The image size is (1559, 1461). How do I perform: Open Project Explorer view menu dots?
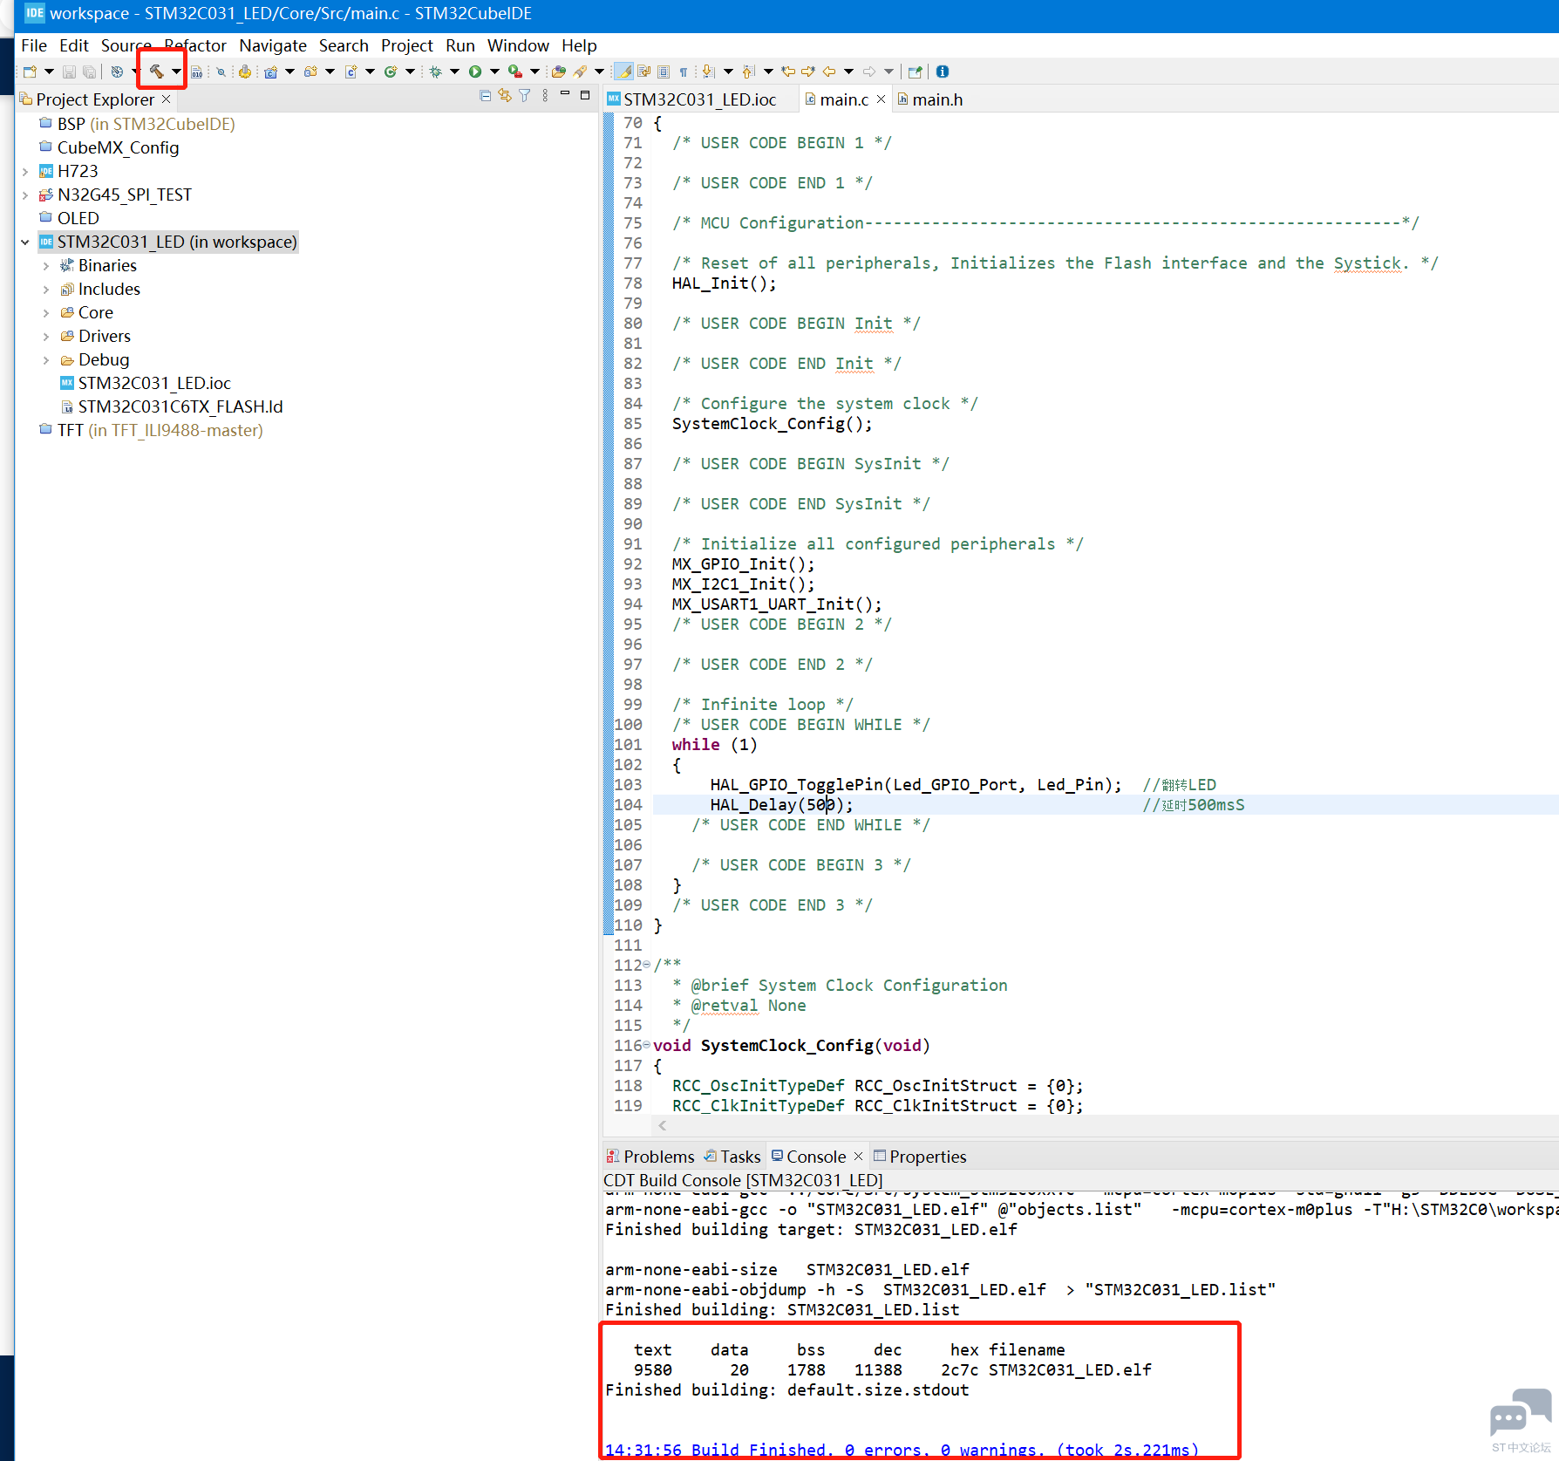click(545, 96)
